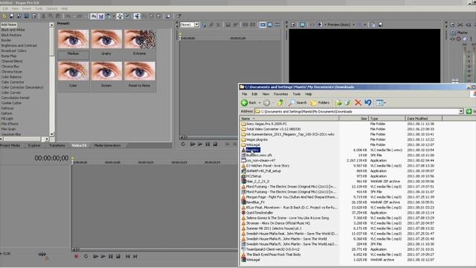Open Preview (Auto) quality dropdown

point(353,25)
